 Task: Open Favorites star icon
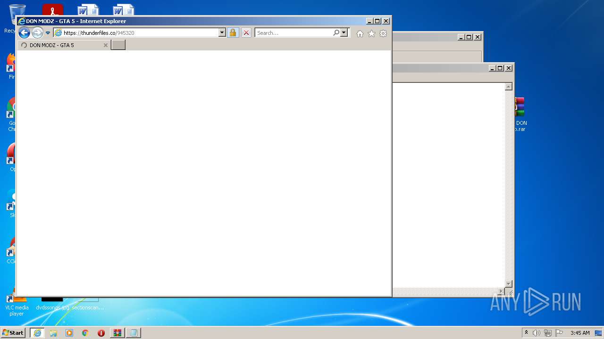tap(371, 33)
